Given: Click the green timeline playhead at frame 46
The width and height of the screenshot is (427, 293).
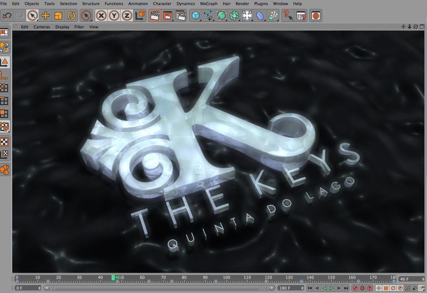Looking at the screenshot, I should 113,278.
